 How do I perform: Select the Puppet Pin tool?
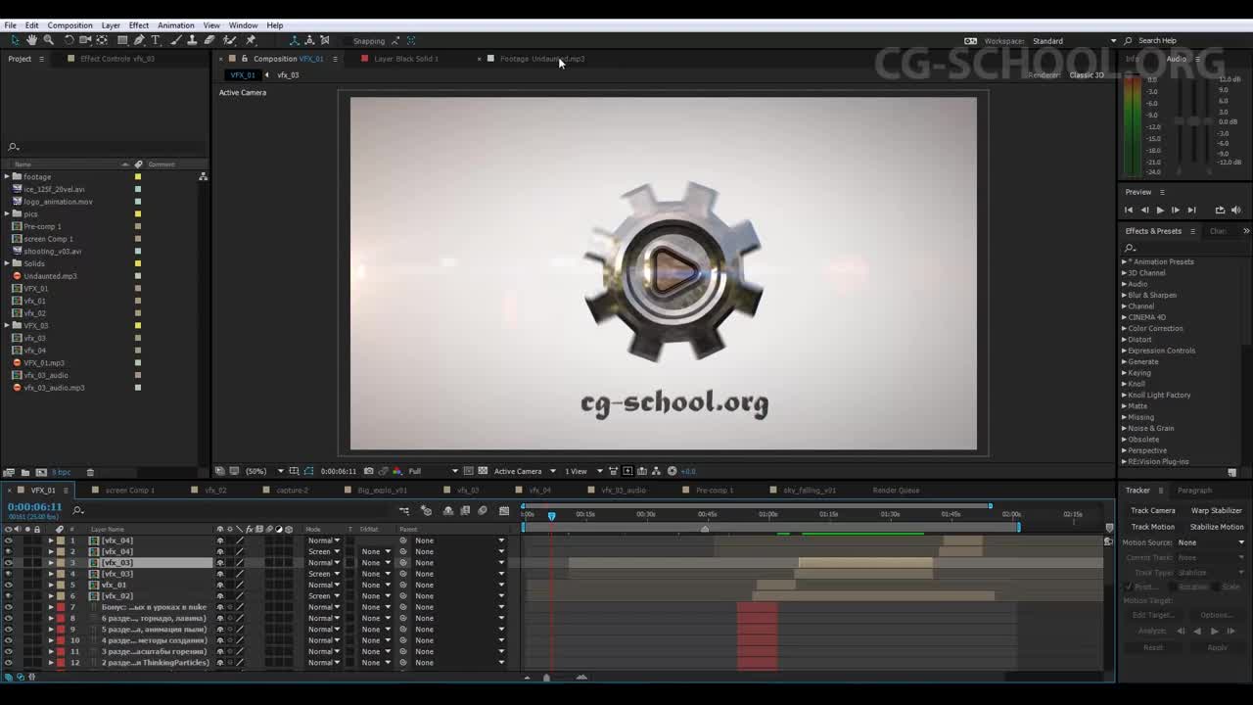pyautogui.click(x=250, y=40)
